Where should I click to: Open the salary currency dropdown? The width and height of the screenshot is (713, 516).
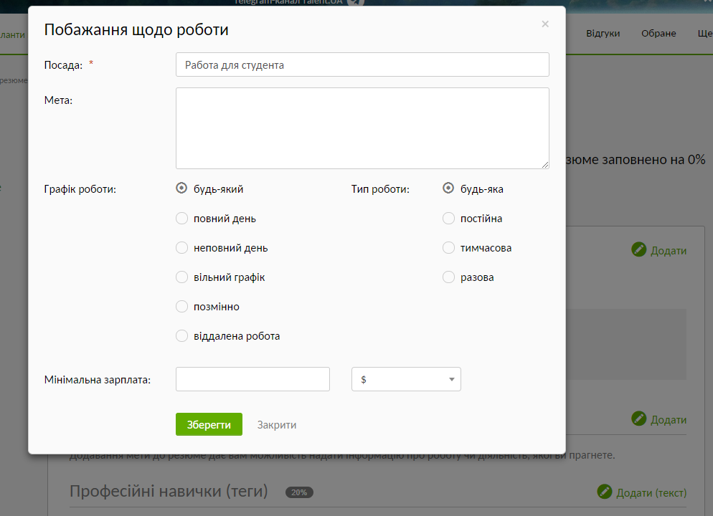[406, 379]
